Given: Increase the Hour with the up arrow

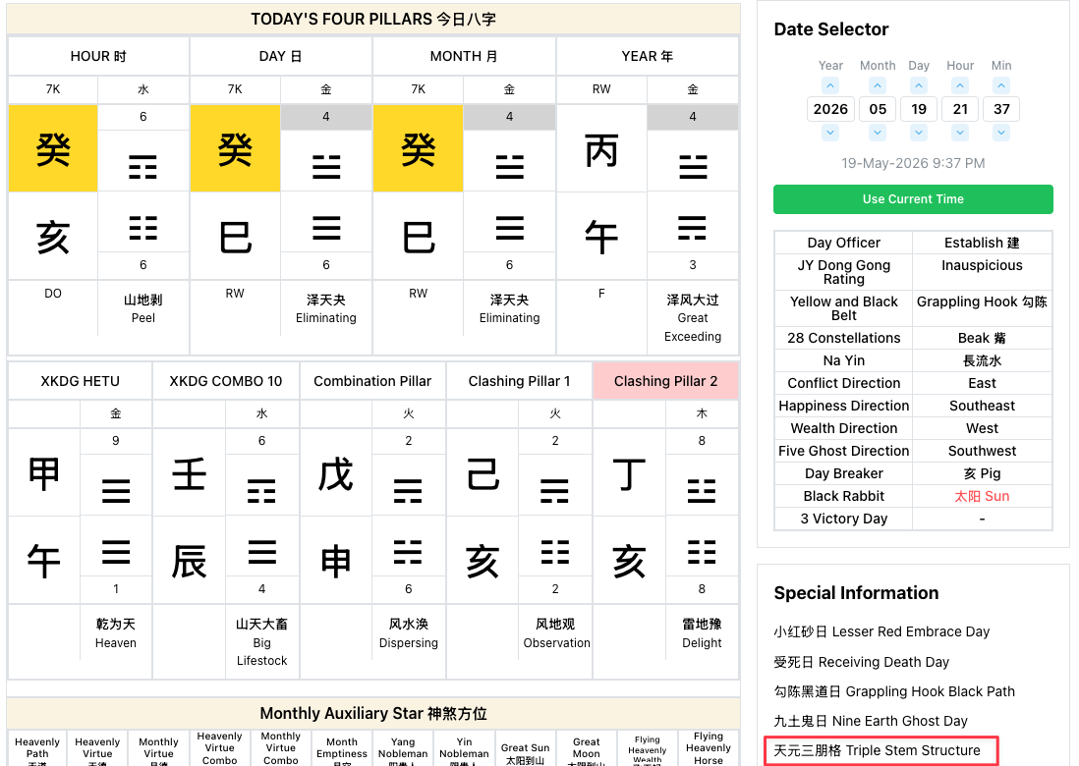Looking at the screenshot, I should pos(960,86).
